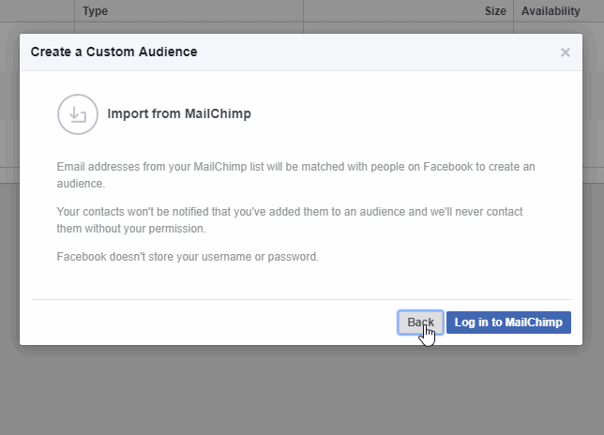Viewport: 604px width, 435px height.
Task: Click text "Facebook doesn't store your username or password."
Action: click(188, 256)
